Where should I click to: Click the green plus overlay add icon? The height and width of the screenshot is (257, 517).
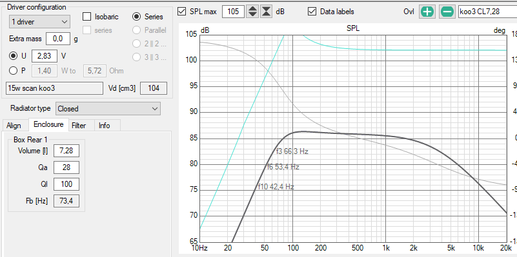(427, 12)
